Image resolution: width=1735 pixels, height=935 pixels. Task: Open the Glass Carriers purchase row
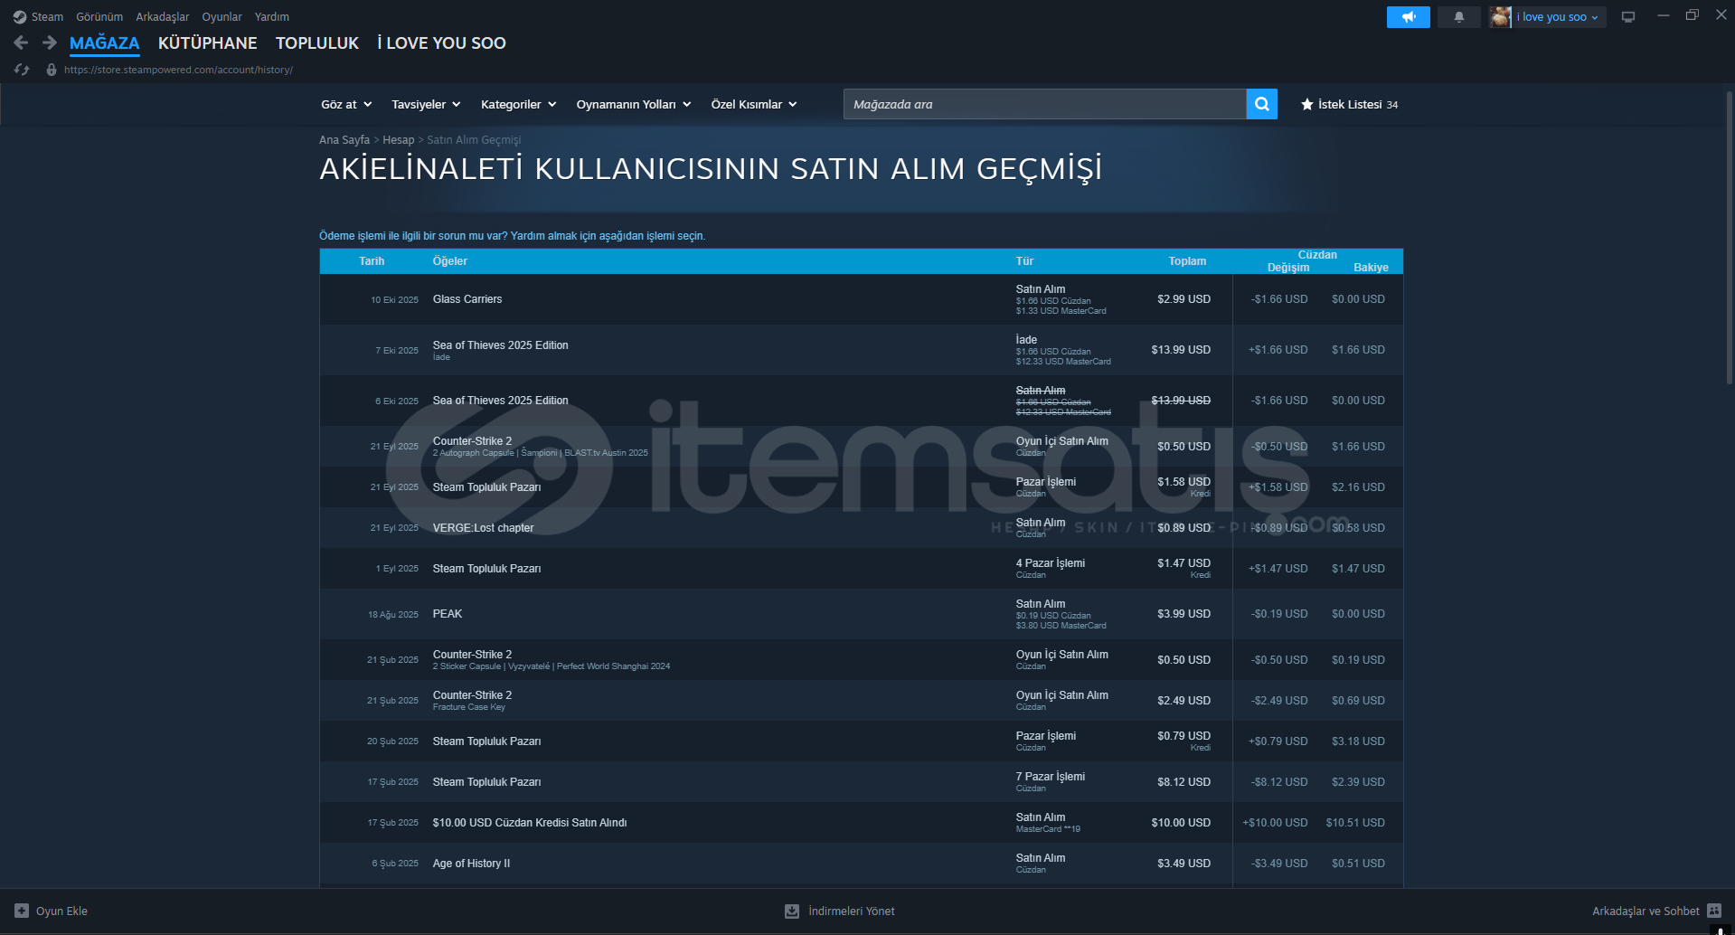(x=467, y=299)
